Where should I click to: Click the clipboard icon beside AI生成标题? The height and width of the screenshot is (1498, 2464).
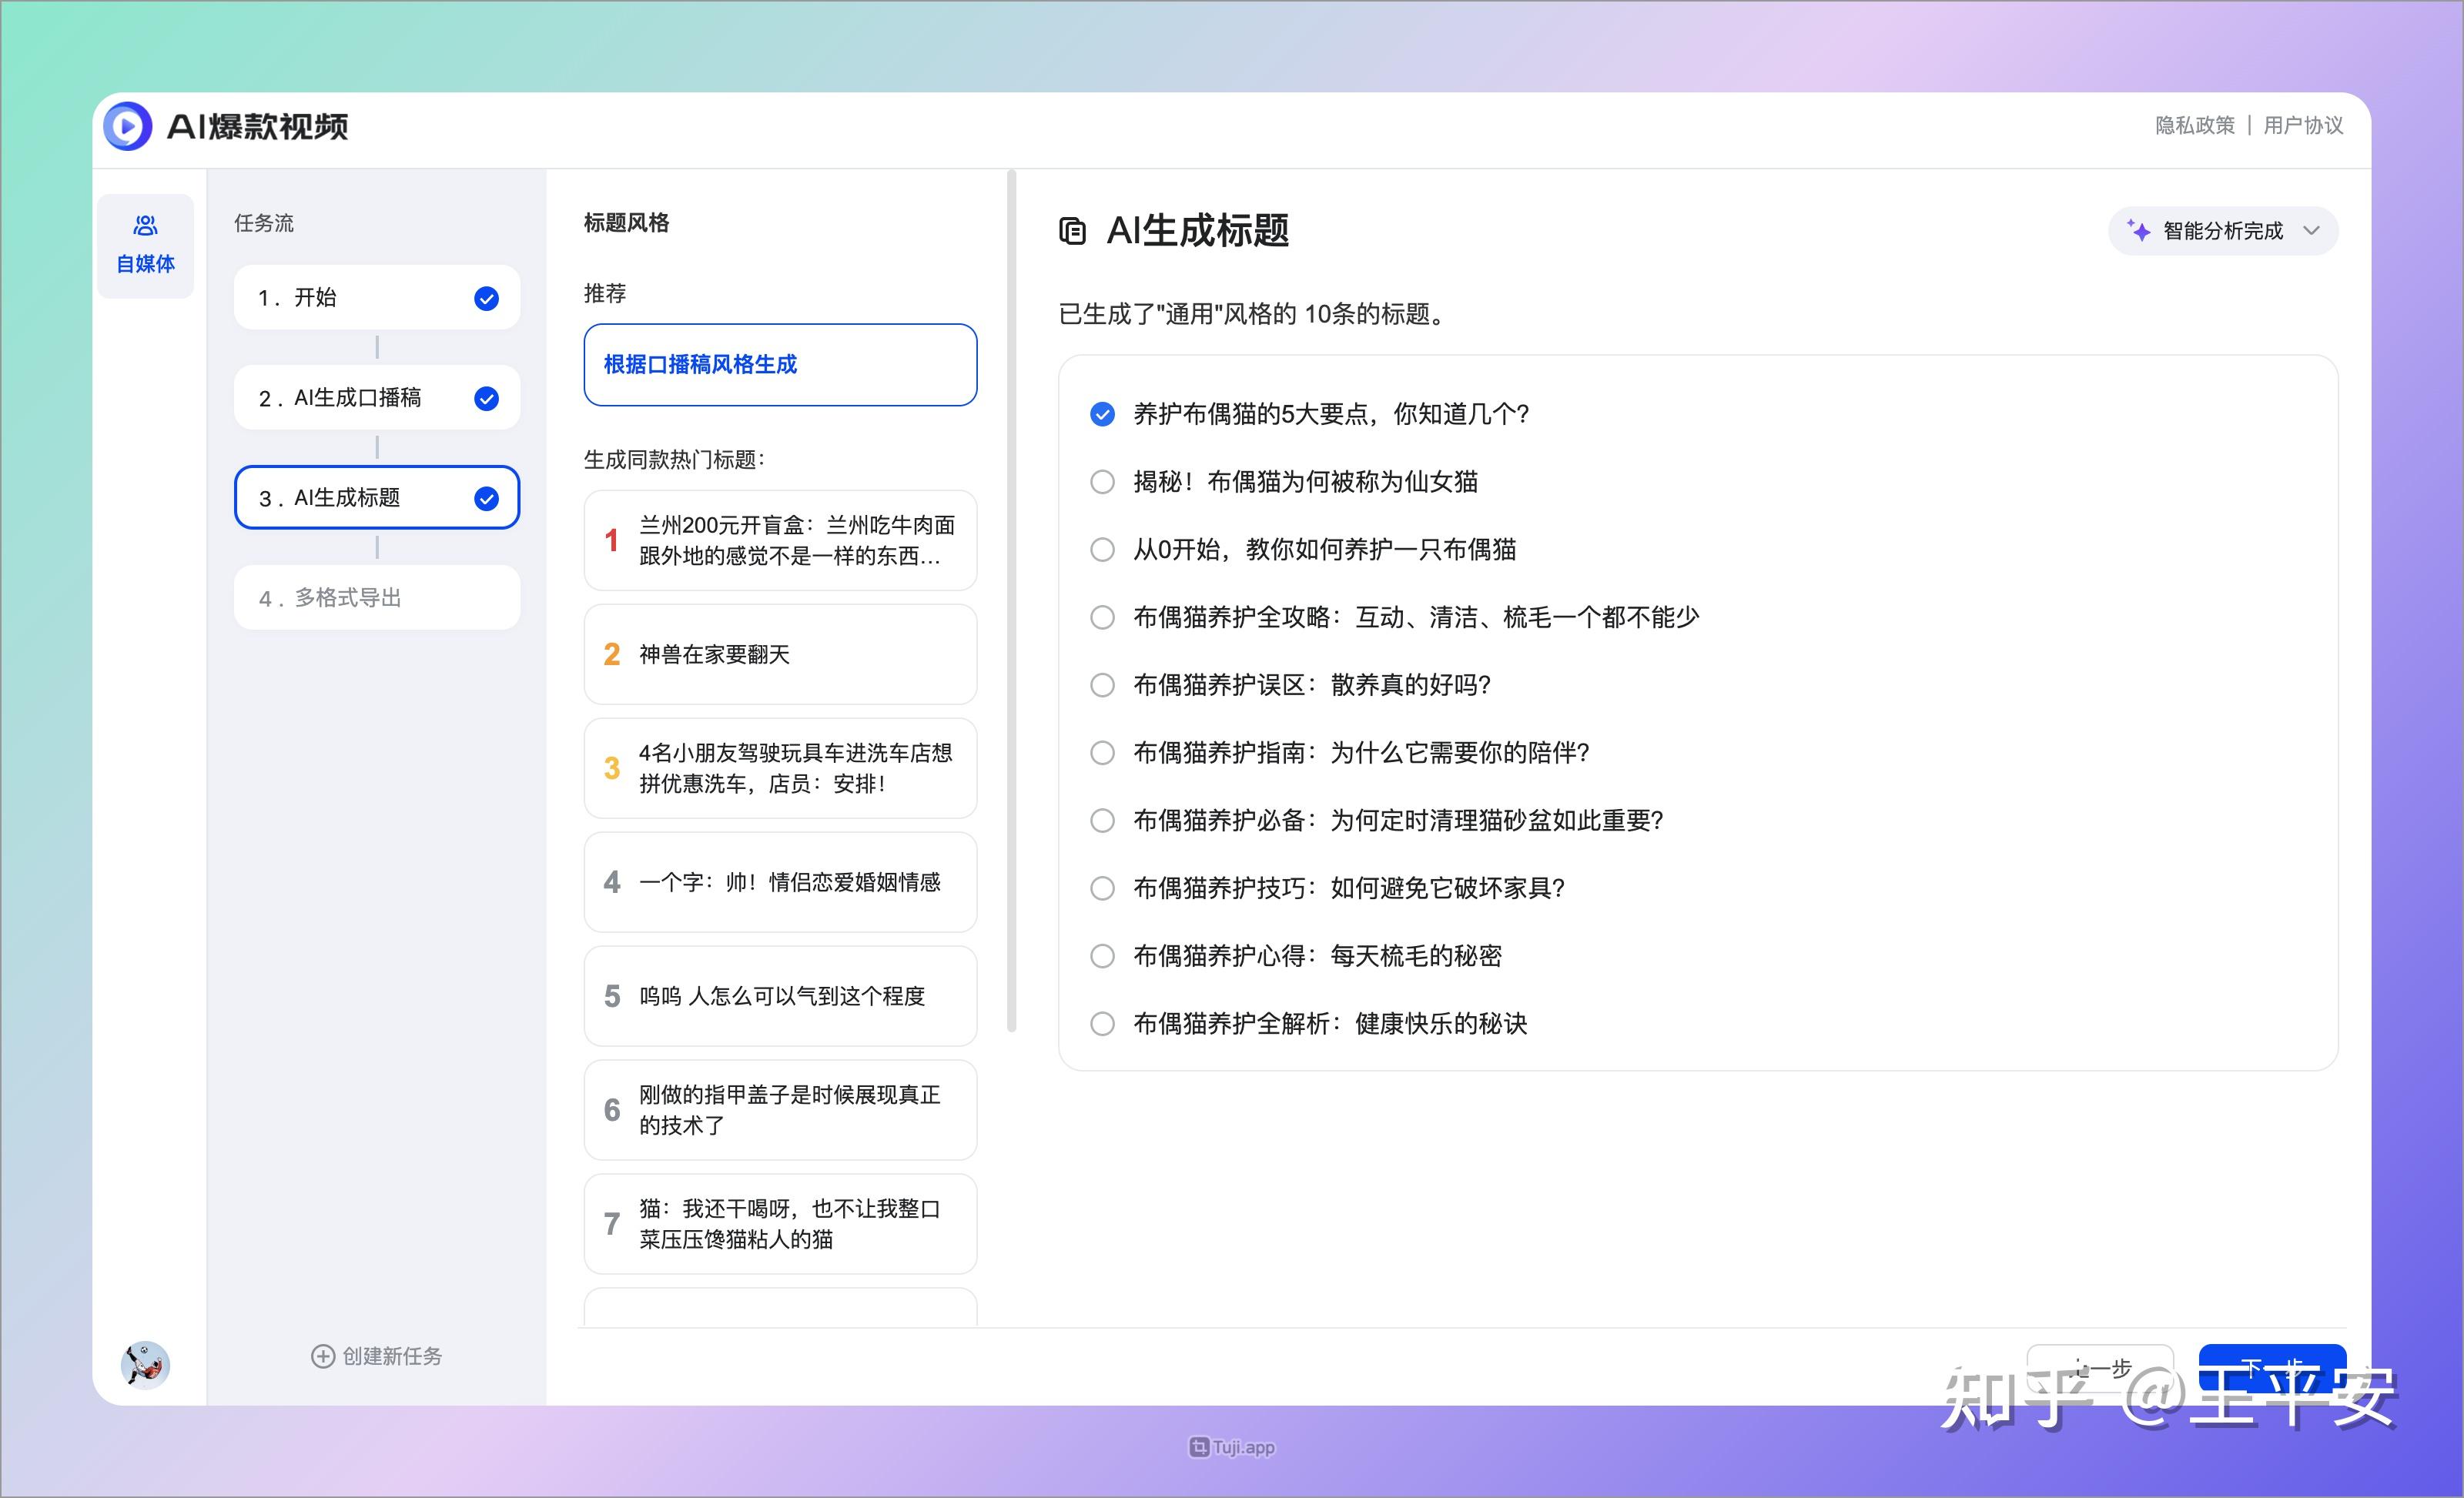[1072, 231]
